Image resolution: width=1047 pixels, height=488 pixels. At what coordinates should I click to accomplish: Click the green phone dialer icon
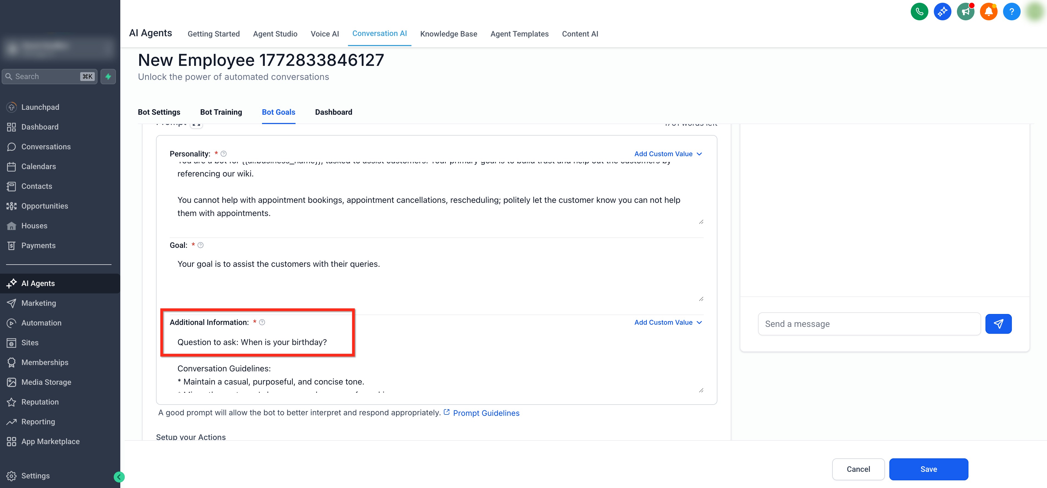919,11
